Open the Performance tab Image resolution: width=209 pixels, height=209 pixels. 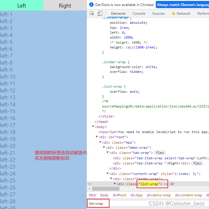(x=203, y=14)
